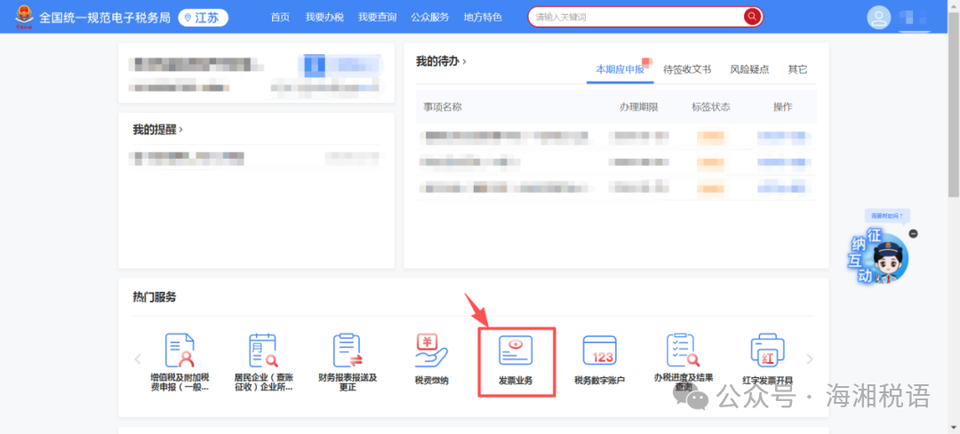Switch to the 其它 tab
This screenshot has height=434, width=960.
[x=797, y=70]
